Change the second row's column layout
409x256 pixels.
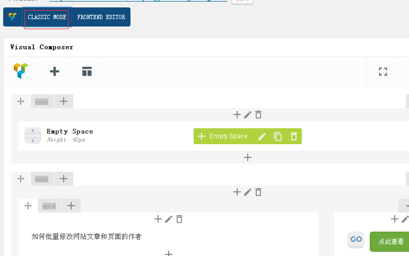point(42,179)
